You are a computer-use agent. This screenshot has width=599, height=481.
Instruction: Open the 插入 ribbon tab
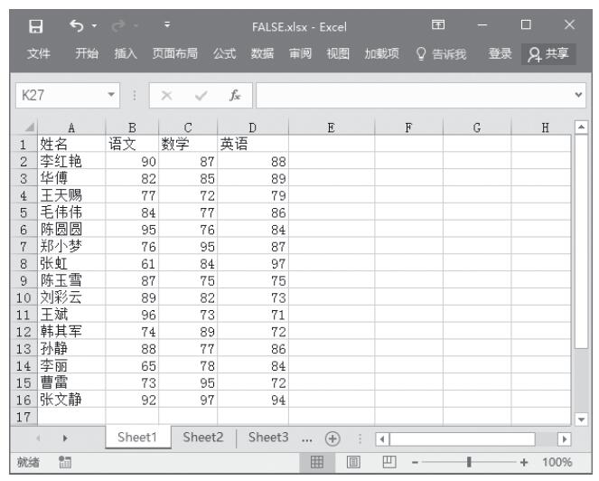tap(126, 54)
